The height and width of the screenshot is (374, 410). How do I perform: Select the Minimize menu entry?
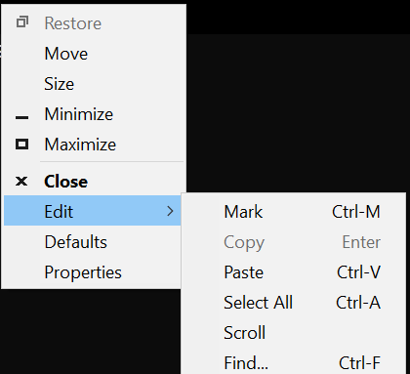94,114
